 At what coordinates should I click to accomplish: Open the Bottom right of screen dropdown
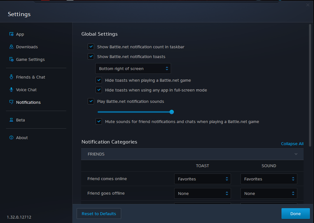(133, 68)
